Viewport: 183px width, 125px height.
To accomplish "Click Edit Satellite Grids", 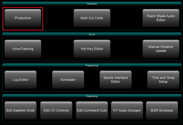I will (x=21, y=110).
